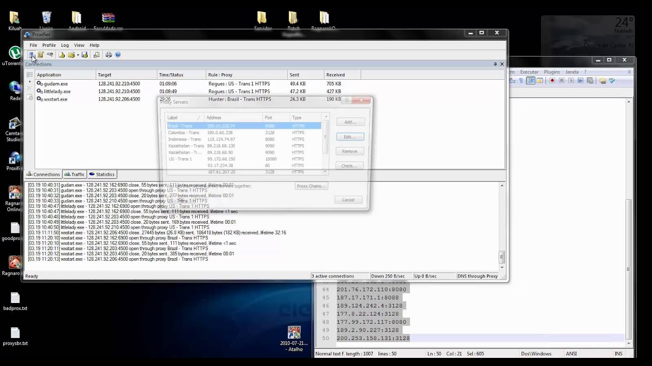The image size is (652, 366).
Task: Open Proxification Rules toolbar icon
Action: [x=40, y=54]
